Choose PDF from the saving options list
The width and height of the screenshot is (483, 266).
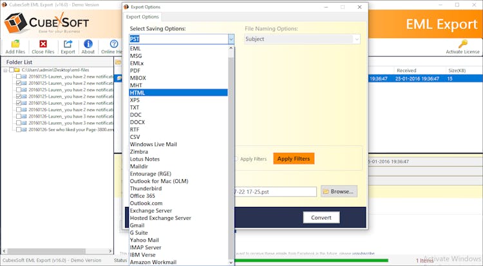[178, 71]
